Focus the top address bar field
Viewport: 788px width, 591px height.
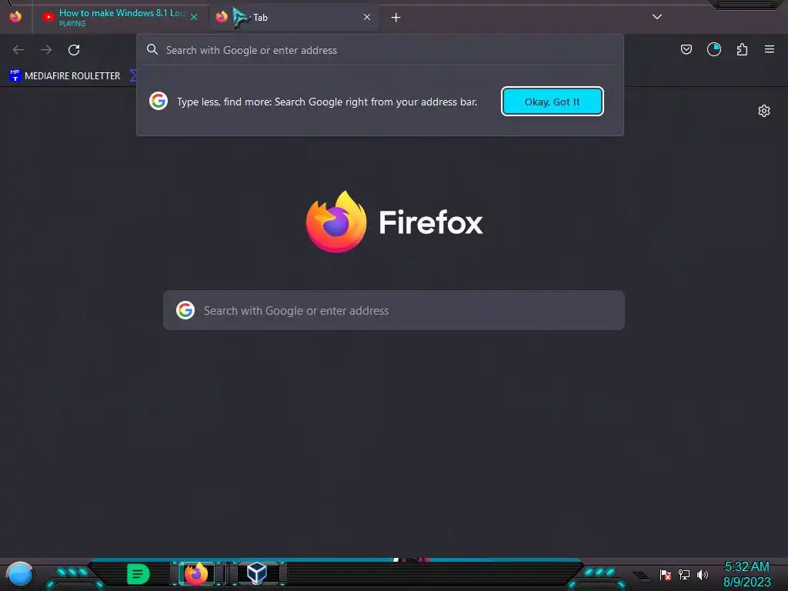(380, 50)
